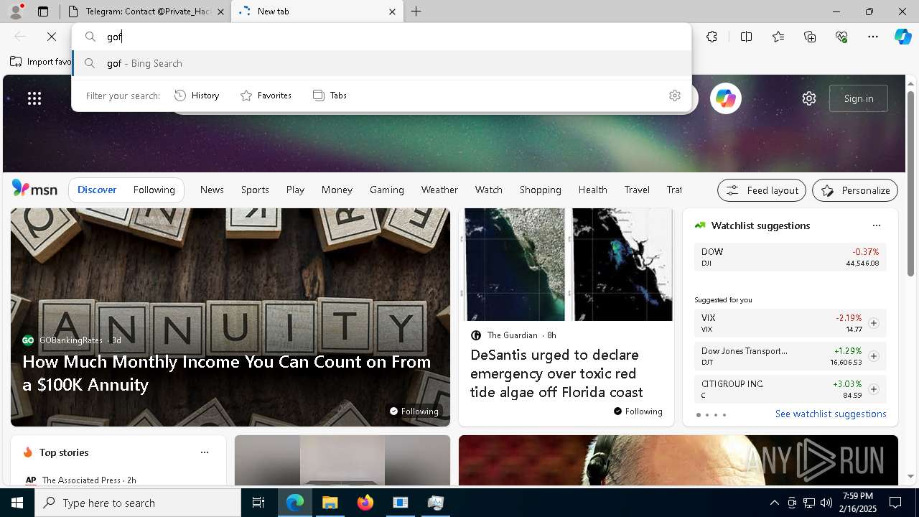This screenshot has width=919, height=517.
Task: Open Copilot sidebar icon
Action: click(x=903, y=37)
